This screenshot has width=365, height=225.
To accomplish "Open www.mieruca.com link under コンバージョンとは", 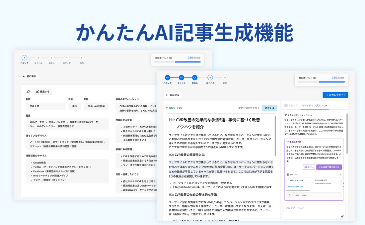I will (295, 186).
